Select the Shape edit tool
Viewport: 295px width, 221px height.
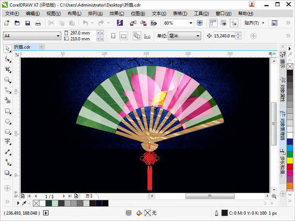point(8,59)
